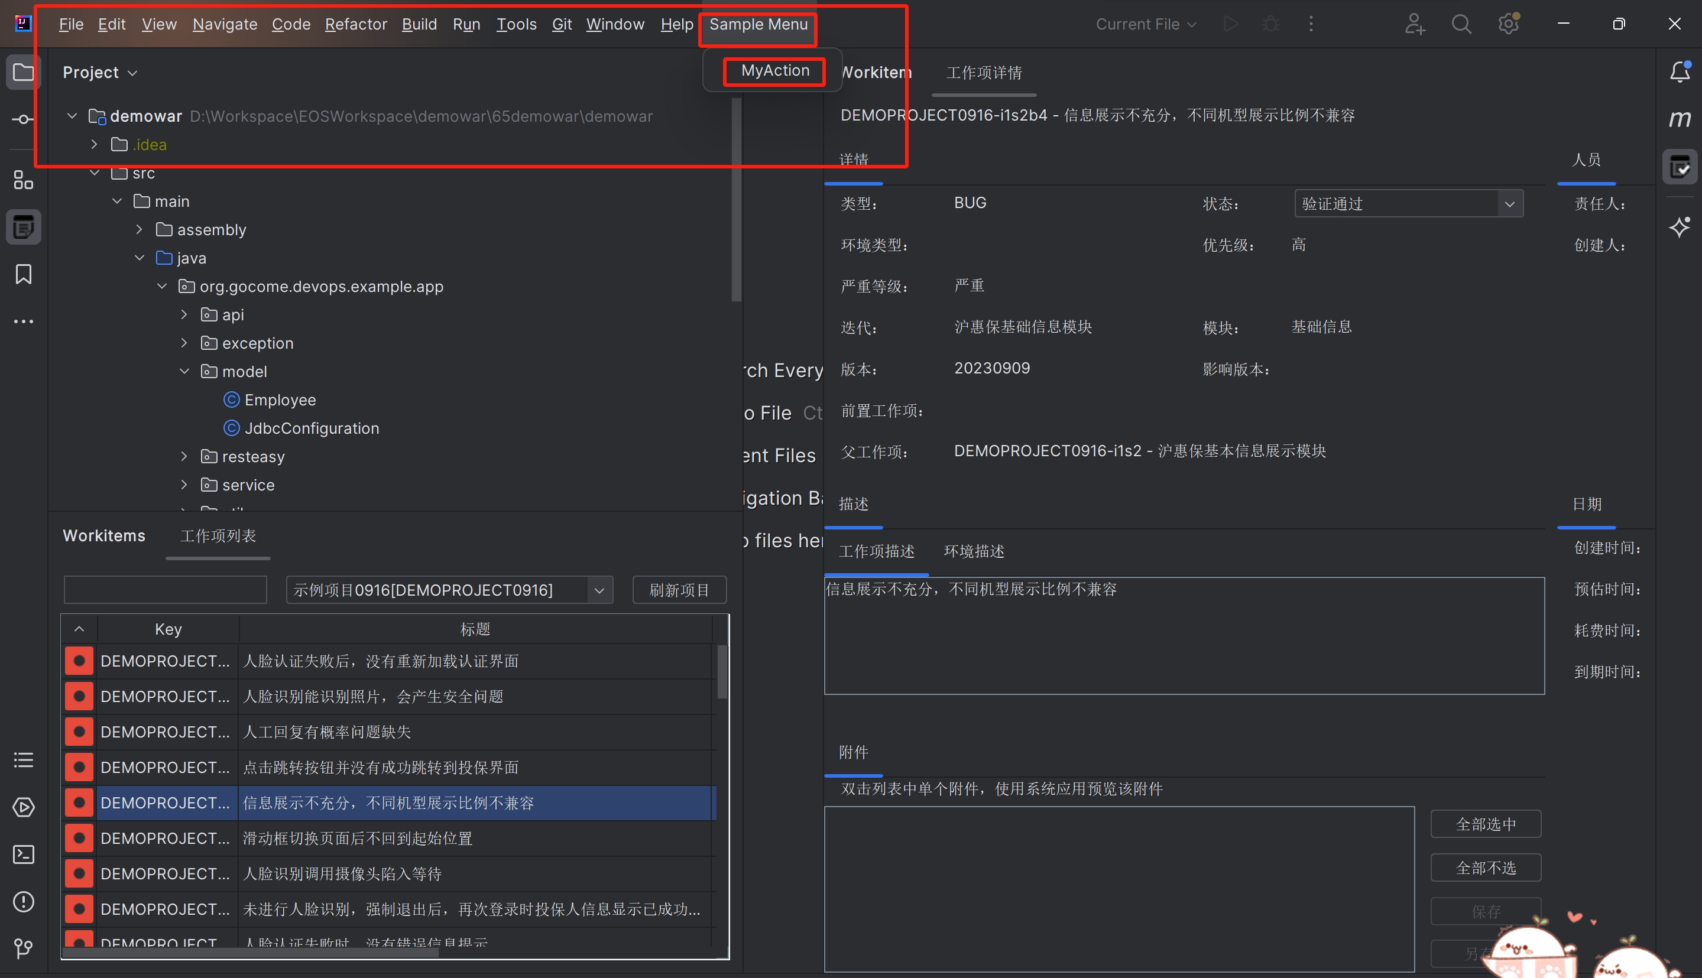Open the notifications bell
The width and height of the screenshot is (1702, 978).
(1680, 71)
